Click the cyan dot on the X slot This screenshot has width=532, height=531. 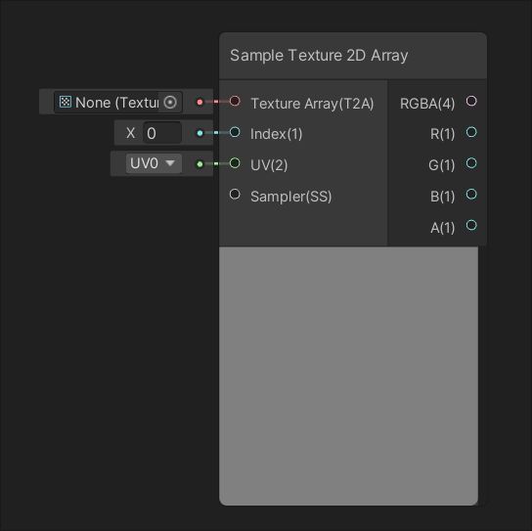click(199, 133)
